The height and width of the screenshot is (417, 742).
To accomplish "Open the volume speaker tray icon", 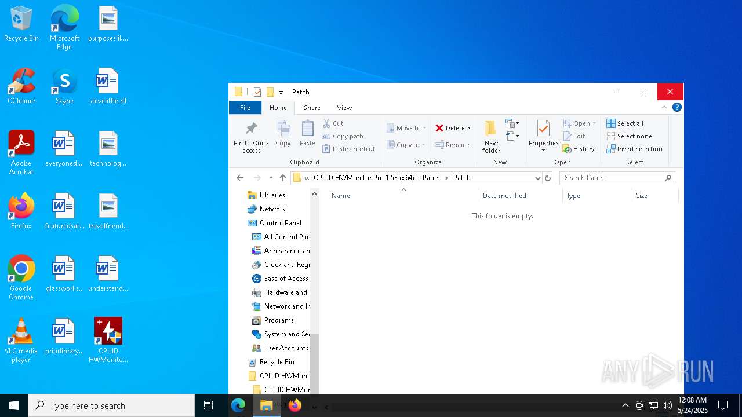I will point(667,405).
